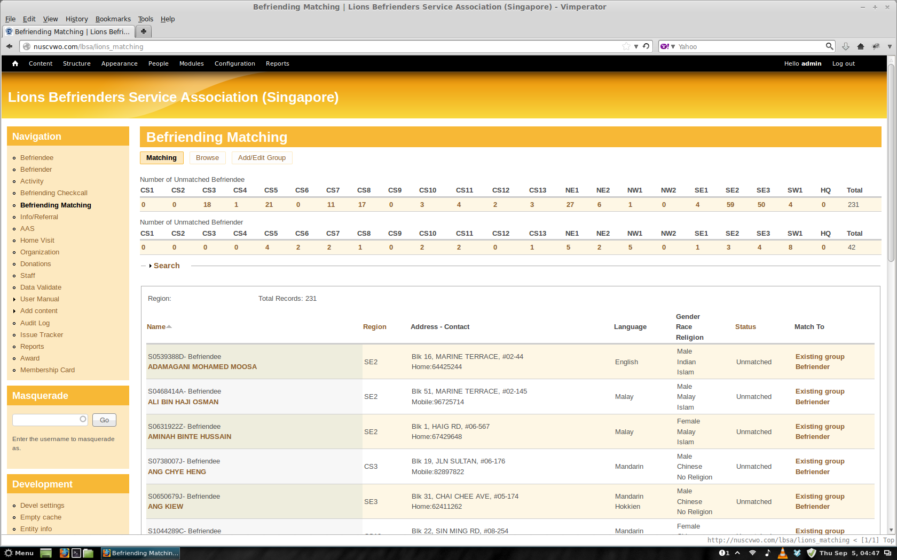Click the browser back arrow button
Image resolution: width=897 pixels, height=560 pixels.
[9, 46]
